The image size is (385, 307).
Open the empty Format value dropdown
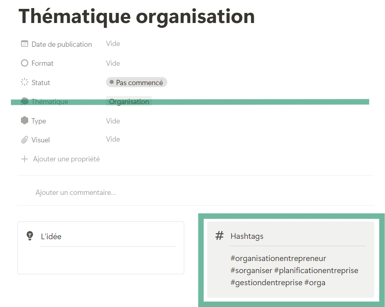[113, 63]
